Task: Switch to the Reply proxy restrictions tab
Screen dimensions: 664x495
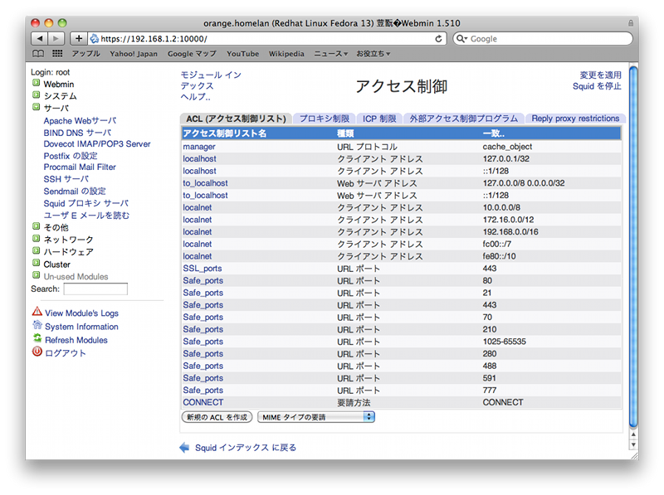Action: 575,119
